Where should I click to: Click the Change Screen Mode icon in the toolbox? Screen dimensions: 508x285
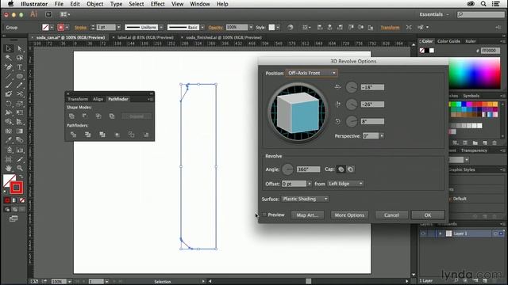click(x=13, y=219)
